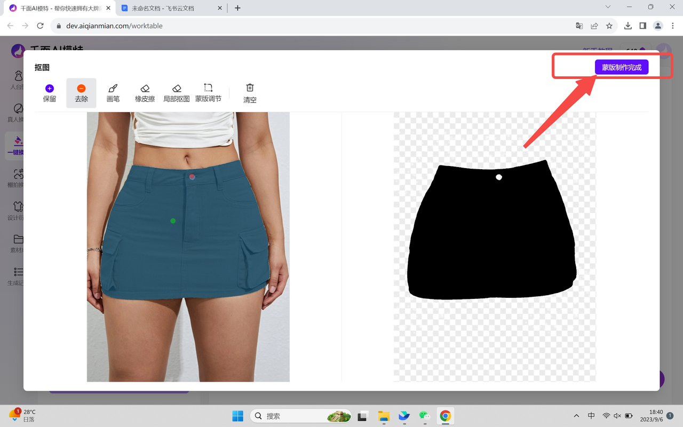Reload the current page
The height and width of the screenshot is (427, 683).
[x=40, y=26]
